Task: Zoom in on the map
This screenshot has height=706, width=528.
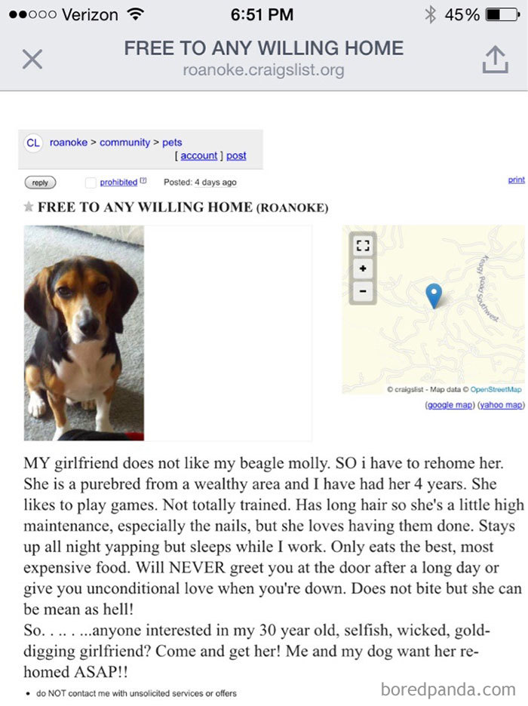Action: [363, 268]
